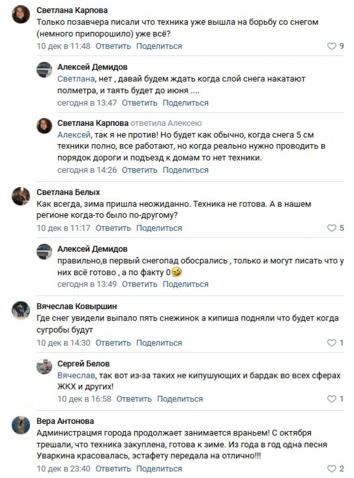
Task: Open Светлана Карпова's avatar at top
Action: [21, 15]
